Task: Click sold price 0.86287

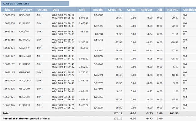Action: point(84,67)
